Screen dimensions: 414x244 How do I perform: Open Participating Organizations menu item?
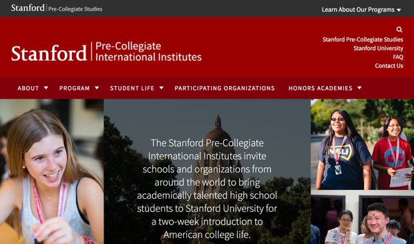point(224,88)
